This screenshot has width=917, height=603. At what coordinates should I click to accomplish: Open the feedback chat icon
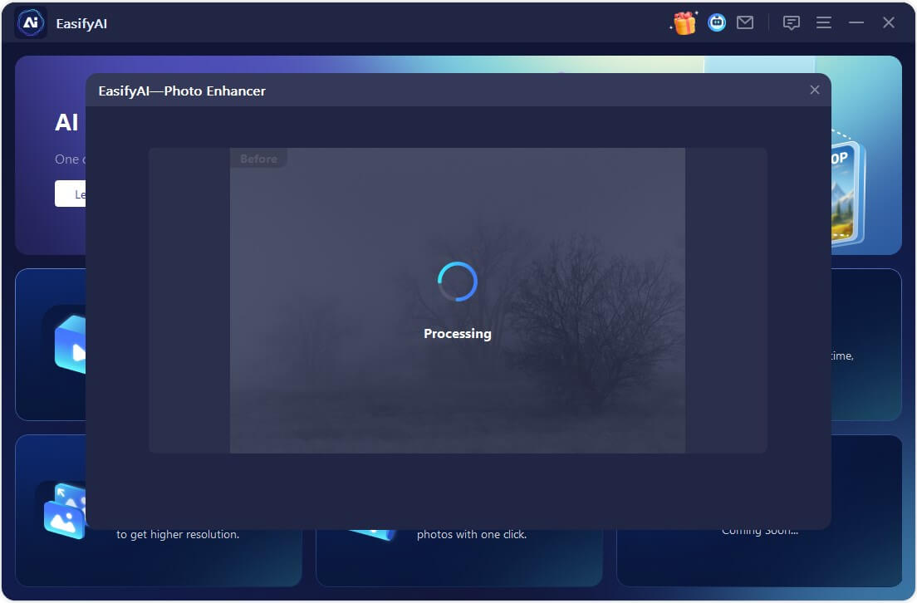(x=792, y=22)
